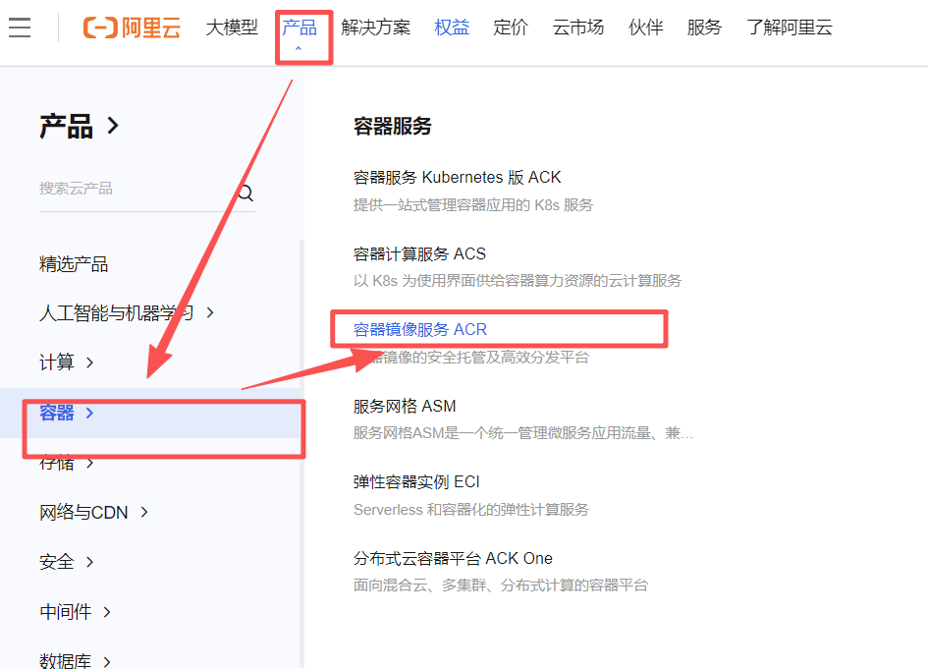Select the 中间件 category
The image size is (928, 669).
pos(65,612)
